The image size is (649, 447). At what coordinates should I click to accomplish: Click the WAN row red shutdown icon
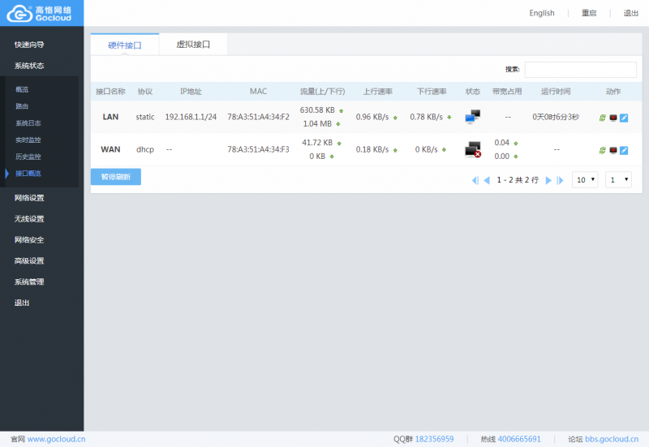click(613, 150)
